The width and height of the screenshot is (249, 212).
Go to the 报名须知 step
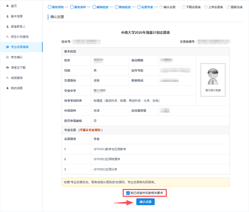pos(56,7)
